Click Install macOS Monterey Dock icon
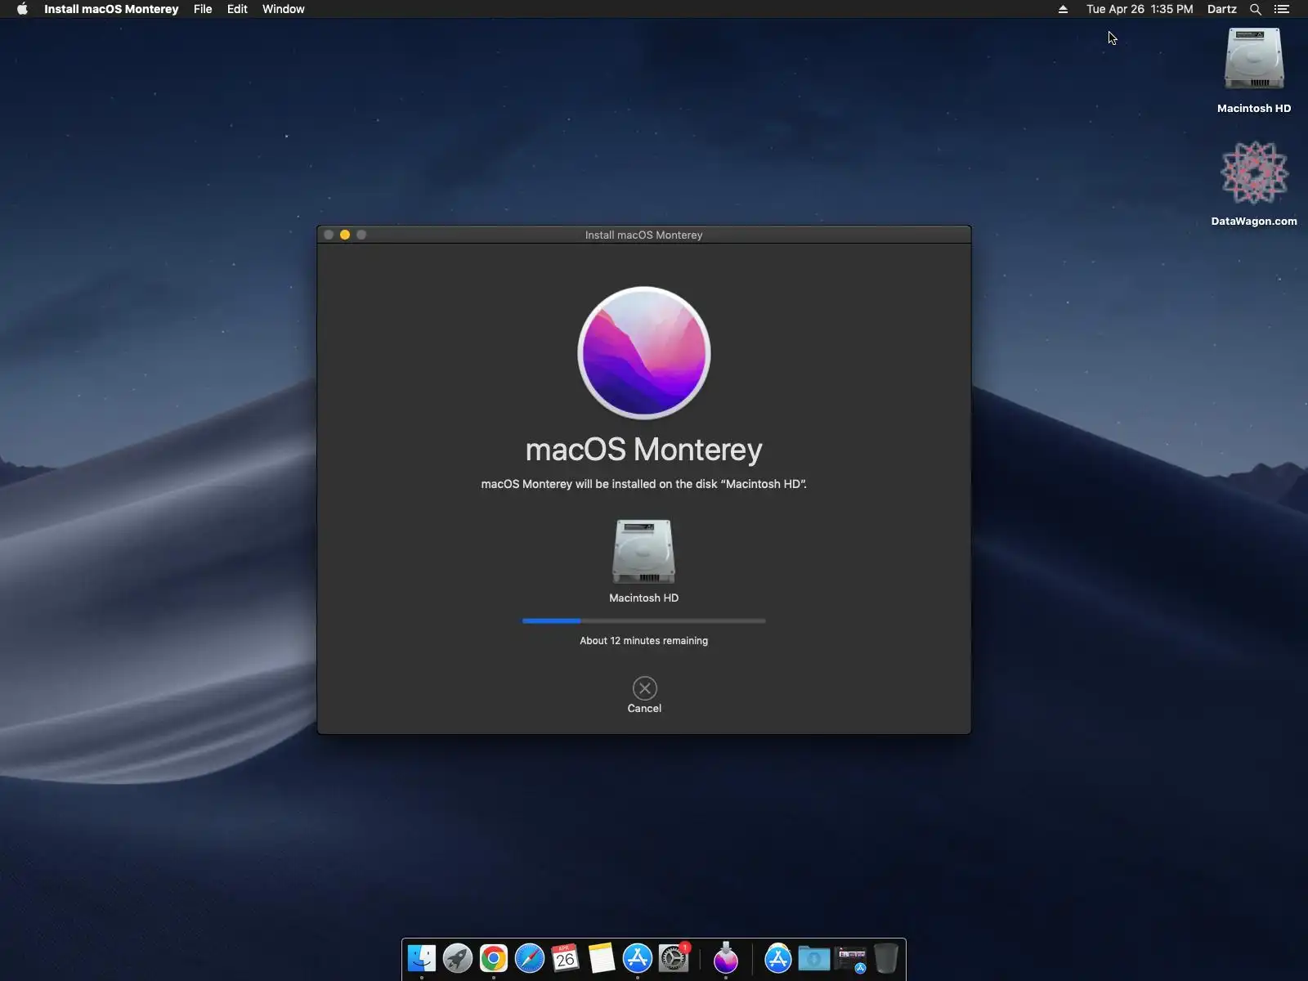 pyautogui.click(x=726, y=958)
